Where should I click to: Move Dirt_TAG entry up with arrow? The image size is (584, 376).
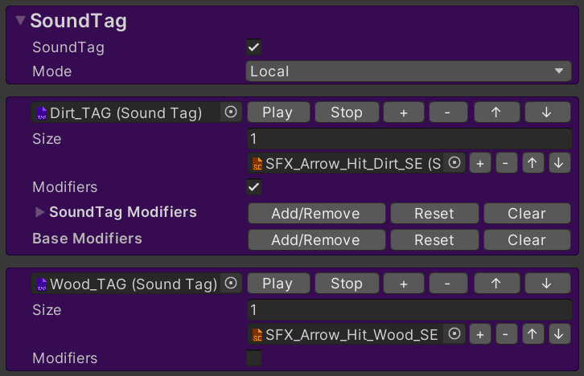495,112
